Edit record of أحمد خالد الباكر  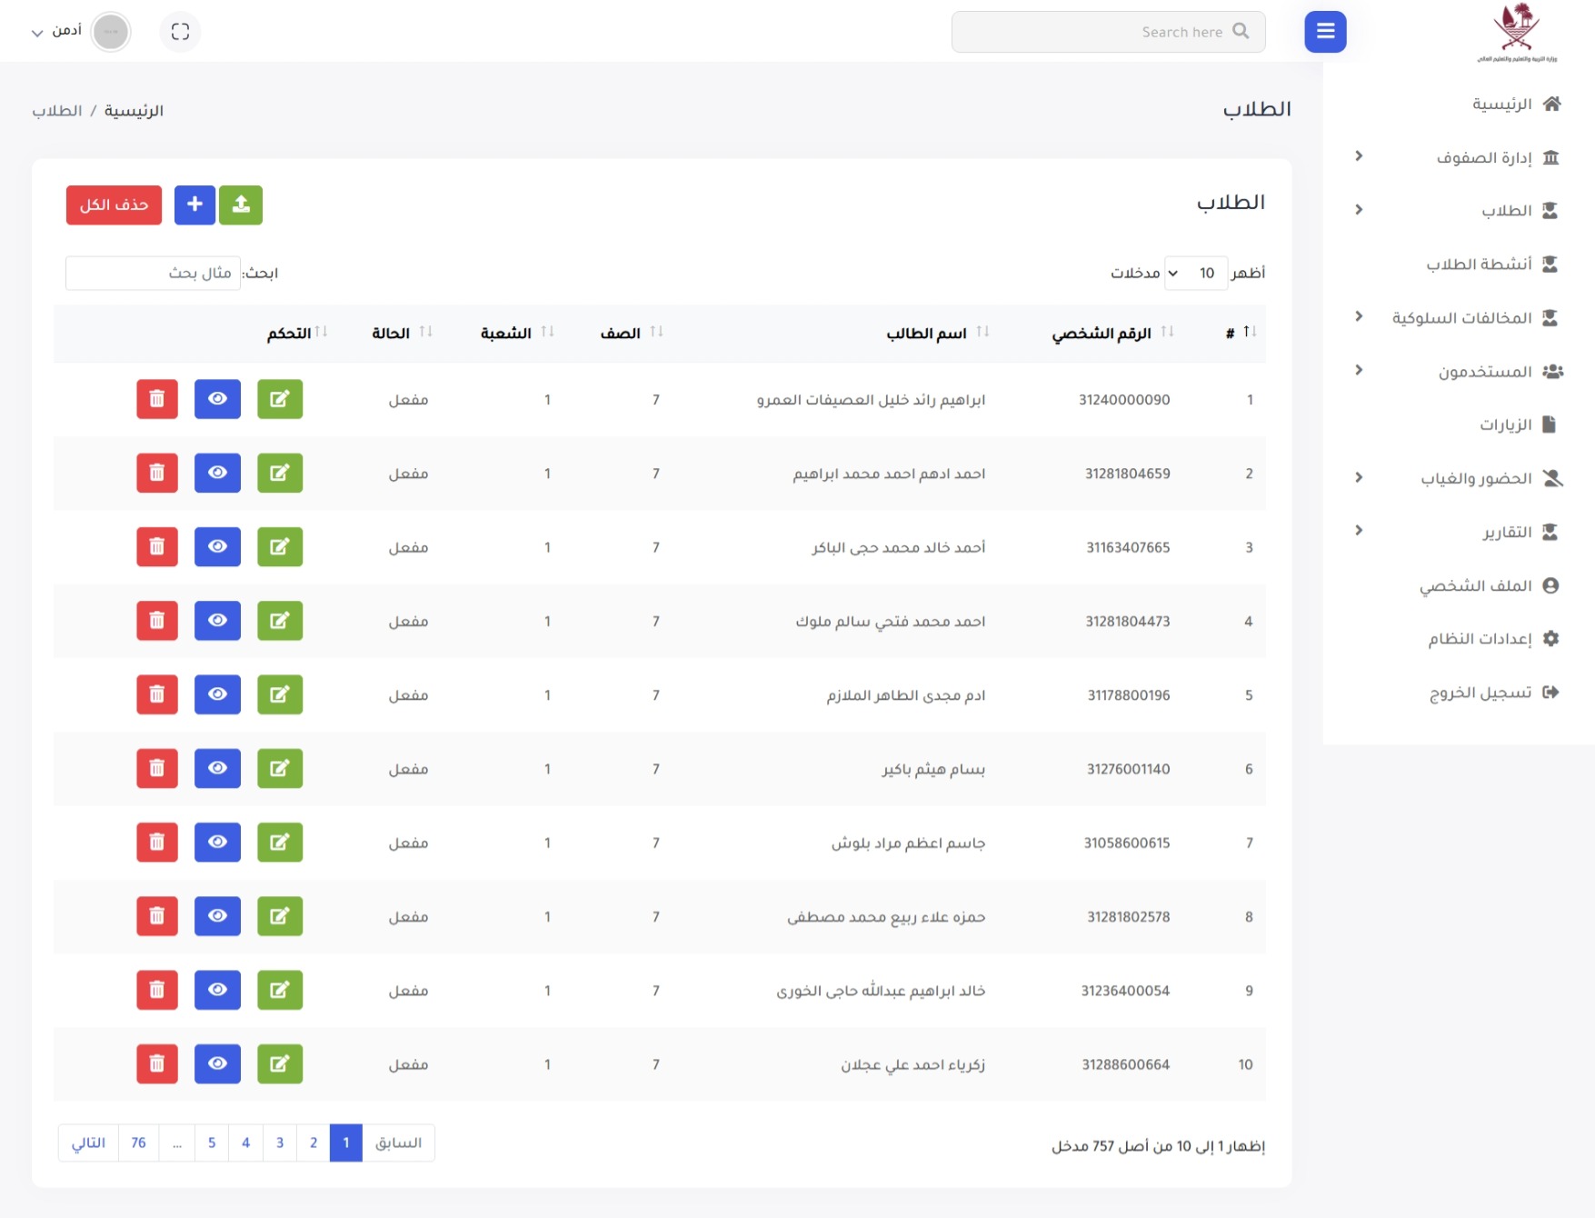(279, 546)
